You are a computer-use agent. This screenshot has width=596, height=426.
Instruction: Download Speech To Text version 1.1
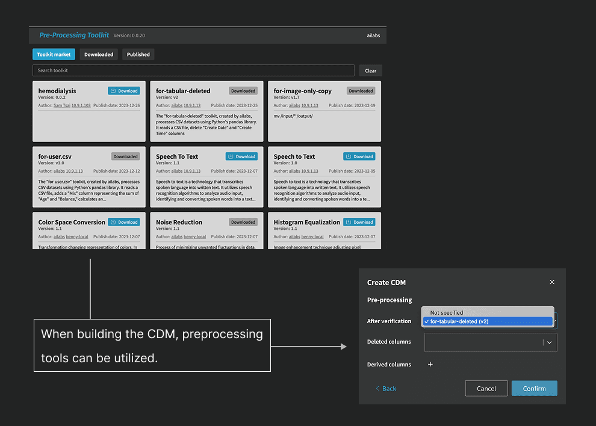coord(241,156)
